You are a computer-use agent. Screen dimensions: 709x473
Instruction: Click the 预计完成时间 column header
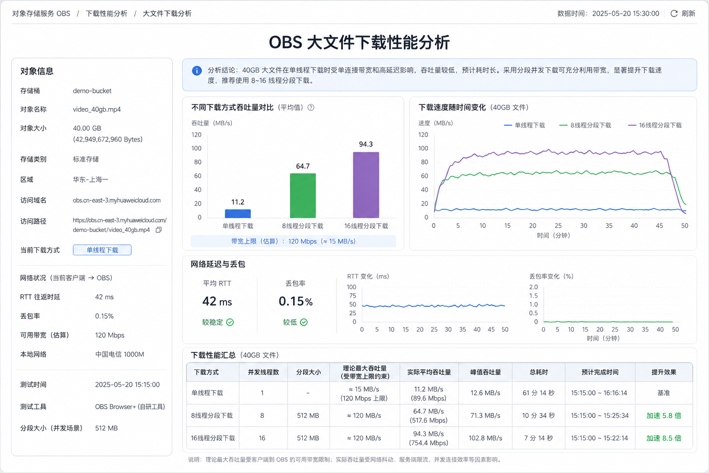pos(600,372)
